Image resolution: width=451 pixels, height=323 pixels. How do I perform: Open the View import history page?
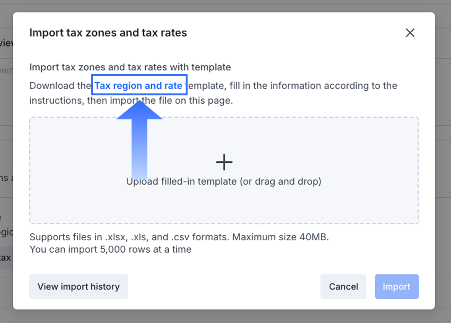[x=79, y=286]
